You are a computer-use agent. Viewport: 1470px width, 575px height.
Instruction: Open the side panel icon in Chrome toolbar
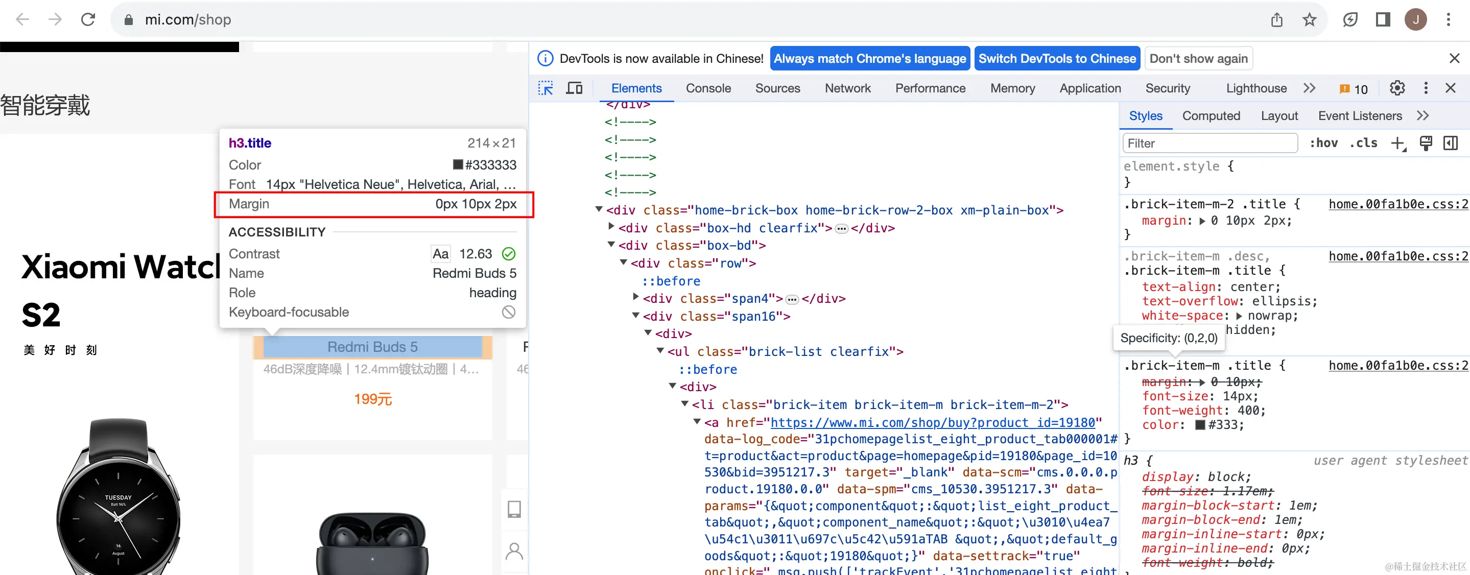click(1383, 20)
